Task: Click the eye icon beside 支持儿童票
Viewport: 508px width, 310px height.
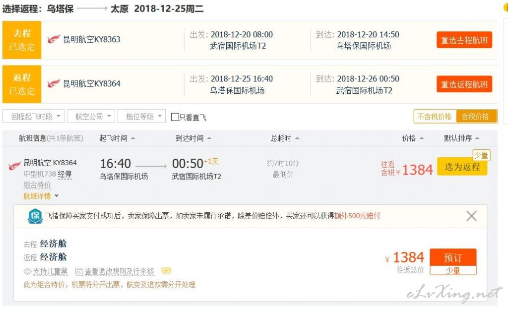Action: 28,271
